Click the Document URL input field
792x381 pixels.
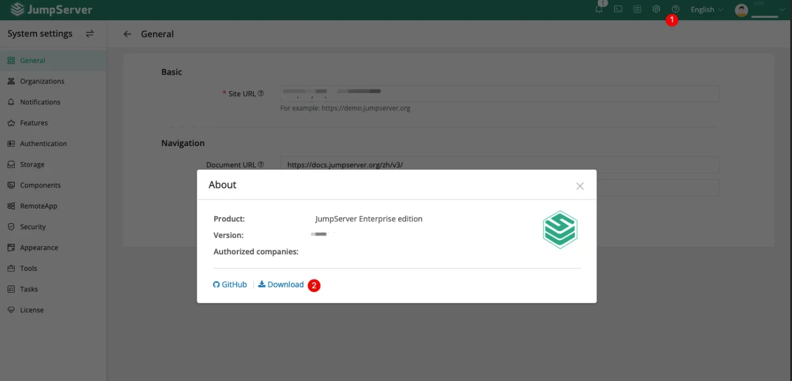coord(500,165)
